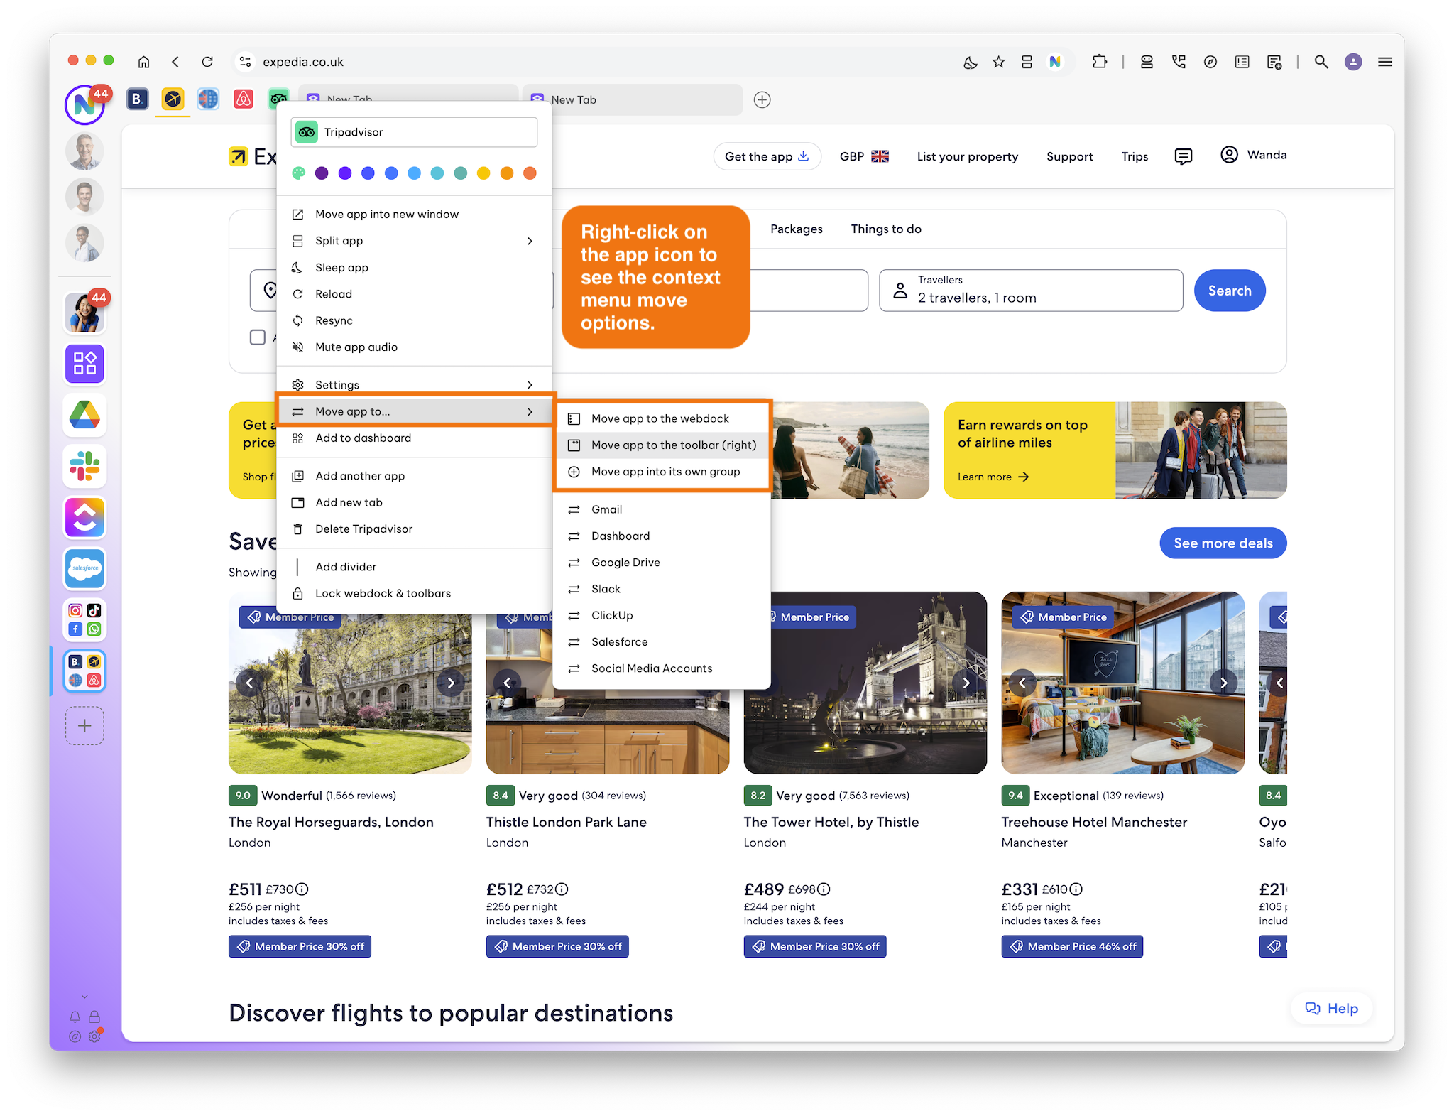This screenshot has width=1454, height=1116.
Task: Choose Lock webdock & toolbars
Action: pyautogui.click(x=414, y=593)
